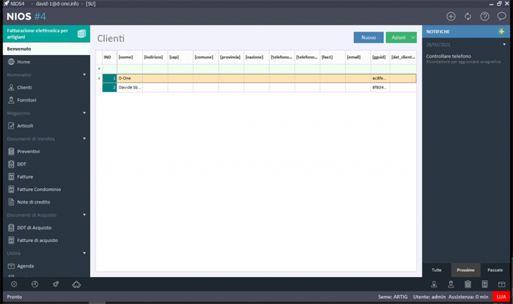This screenshot has width=513, height=304.
Task: Collapse the Nominativi section arrow
Action: pos(85,75)
